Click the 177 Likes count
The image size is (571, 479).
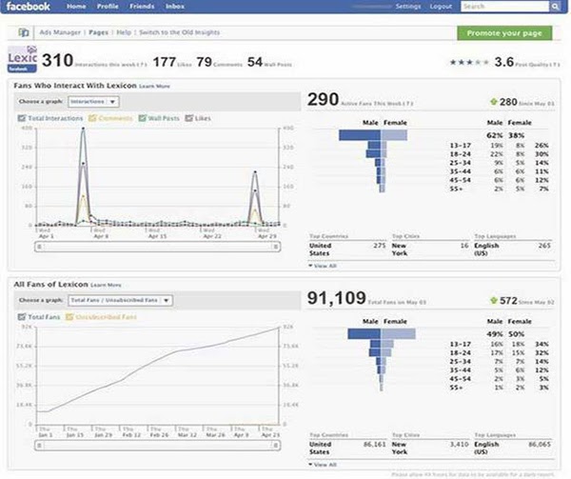pyautogui.click(x=165, y=62)
